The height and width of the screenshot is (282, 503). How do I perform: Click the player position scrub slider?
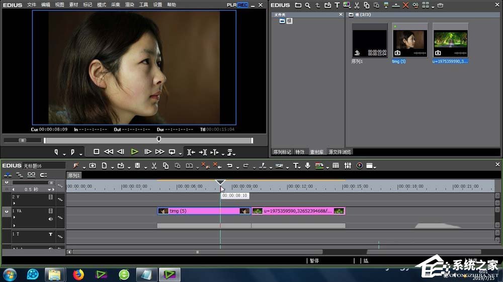tap(159, 139)
